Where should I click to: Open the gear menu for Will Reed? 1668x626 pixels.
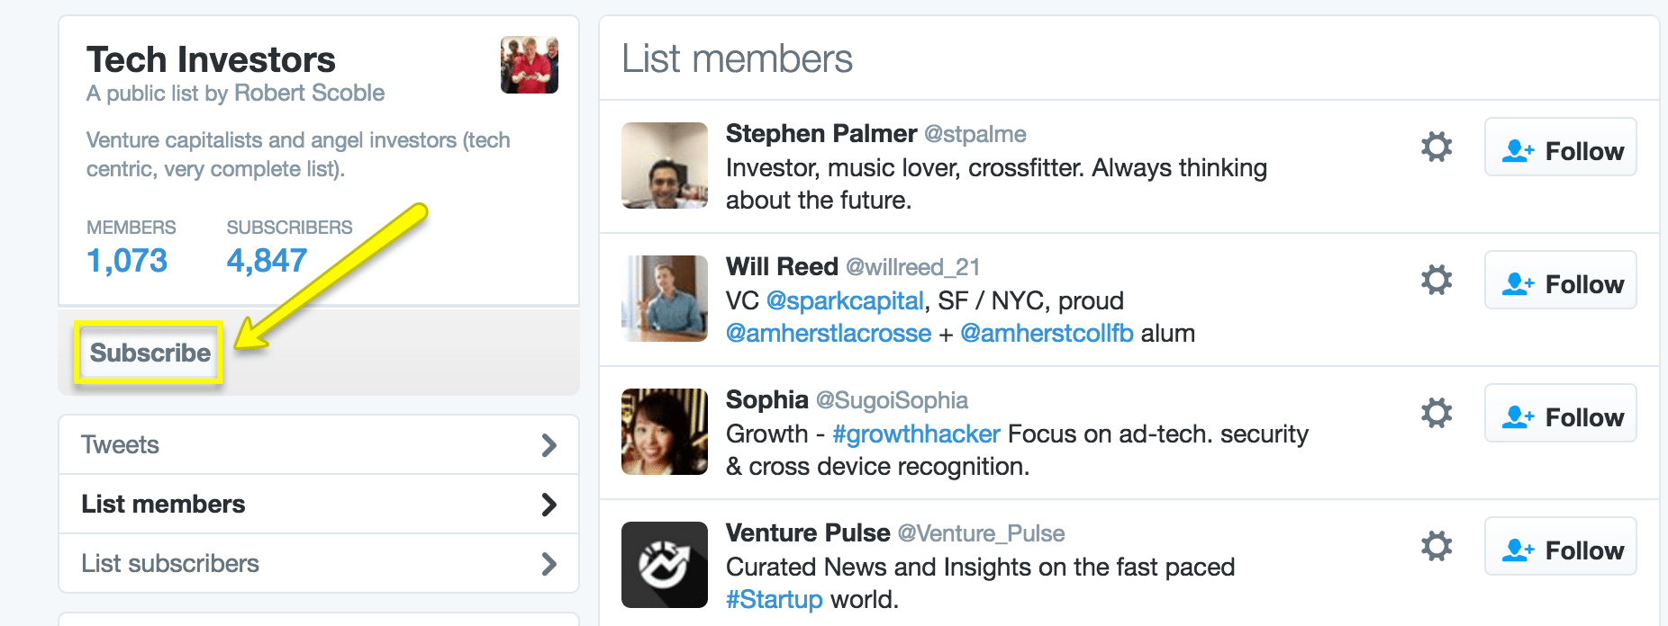coord(1437,280)
